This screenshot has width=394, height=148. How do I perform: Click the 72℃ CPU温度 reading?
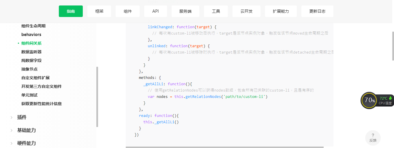coord(385,100)
